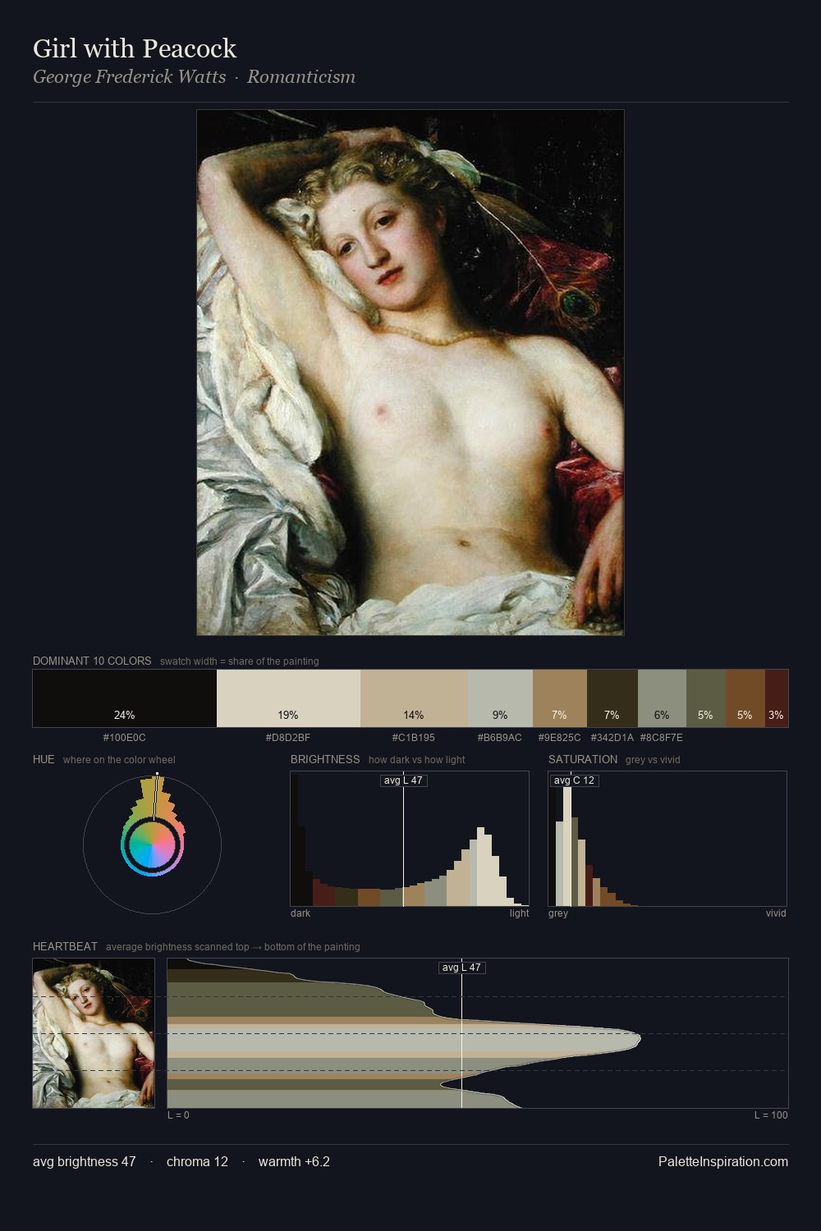Viewport: 821px width, 1231px height.
Task: Click the 'L = 0' heartbeat axis label
Action: (178, 1115)
